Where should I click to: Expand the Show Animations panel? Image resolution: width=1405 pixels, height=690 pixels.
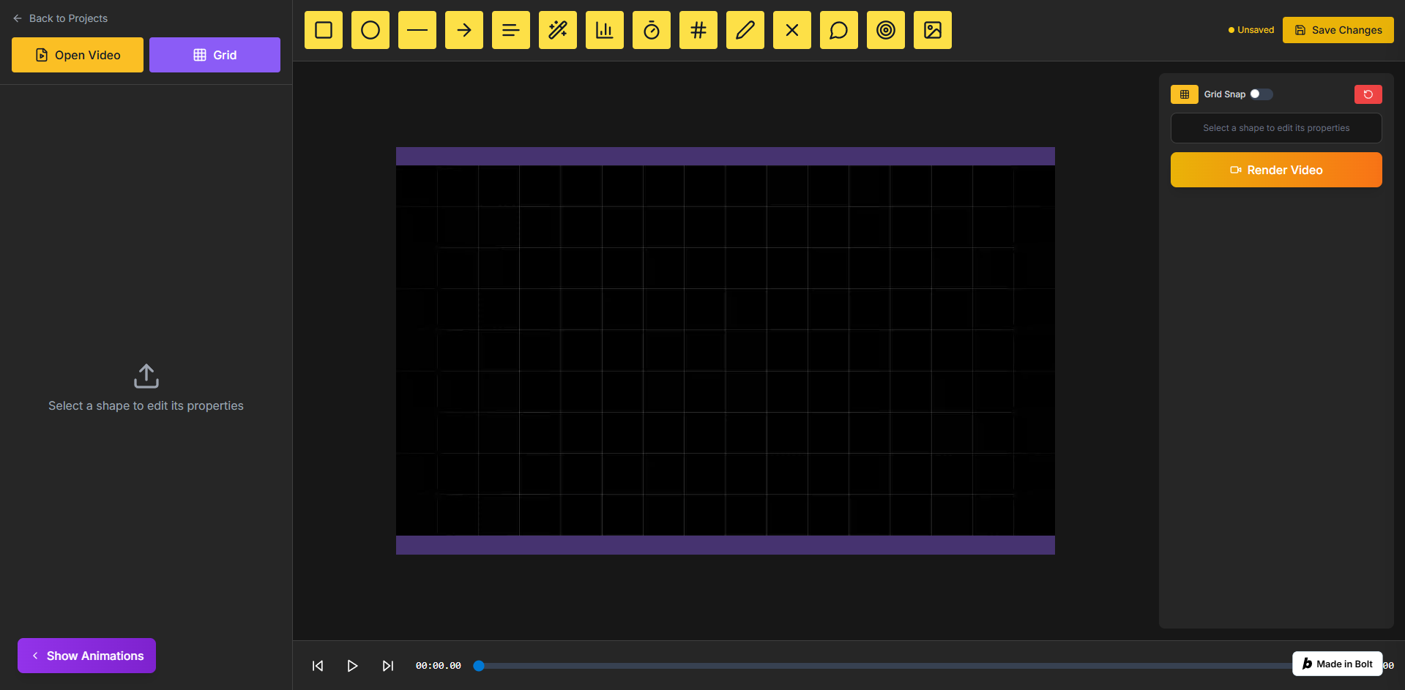pyautogui.click(x=86, y=656)
